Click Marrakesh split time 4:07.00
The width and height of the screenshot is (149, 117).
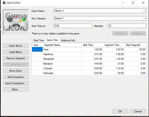click(92, 59)
